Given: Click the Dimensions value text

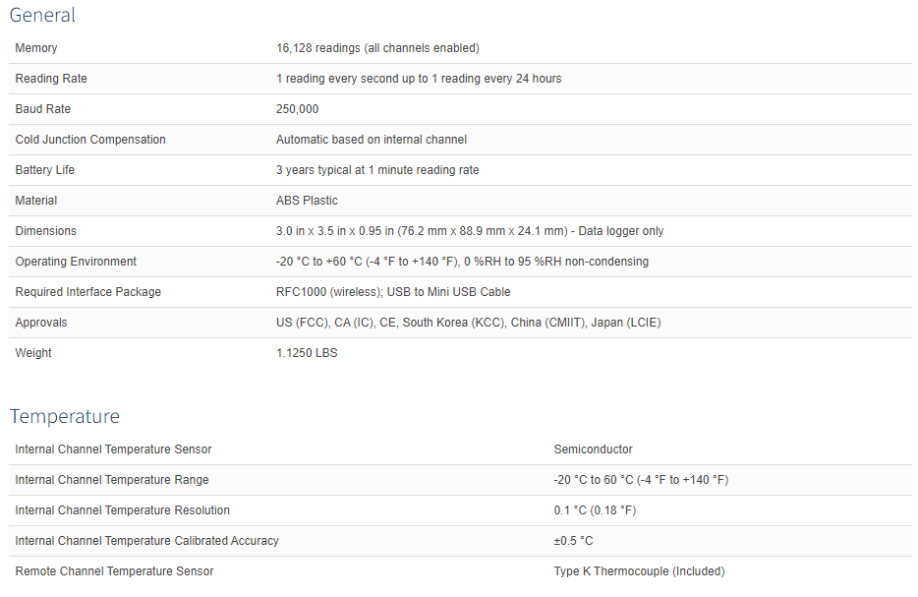Looking at the screenshot, I should tap(470, 231).
